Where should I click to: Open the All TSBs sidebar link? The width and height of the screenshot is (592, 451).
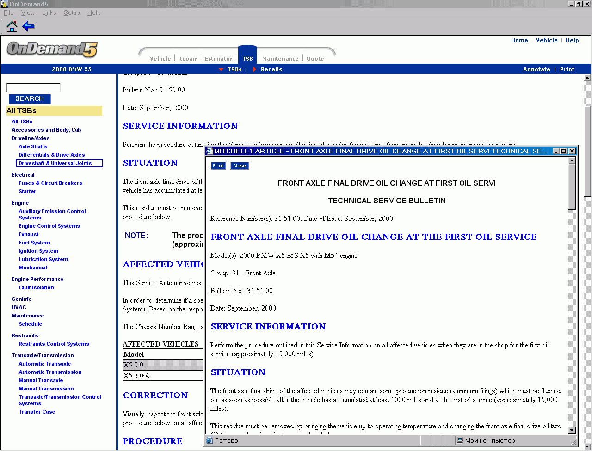click(x=22, y=122)
